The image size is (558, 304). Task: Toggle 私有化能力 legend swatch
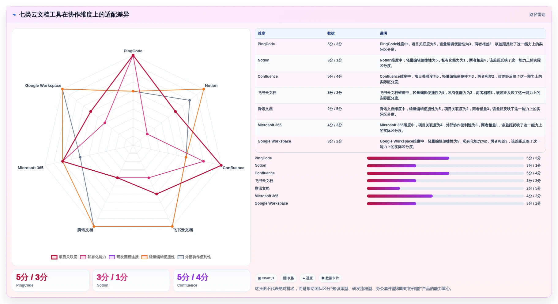[x=83, y=257]
